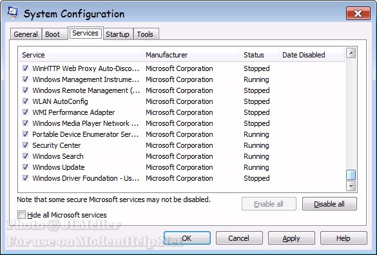Toggle the WMI Performance Adapter checkbox

coord(25,112)
